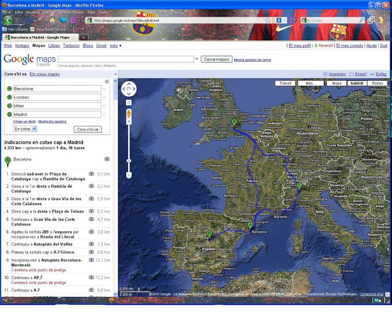Click the green A marker on map near Barcelona

pos(250,225)
